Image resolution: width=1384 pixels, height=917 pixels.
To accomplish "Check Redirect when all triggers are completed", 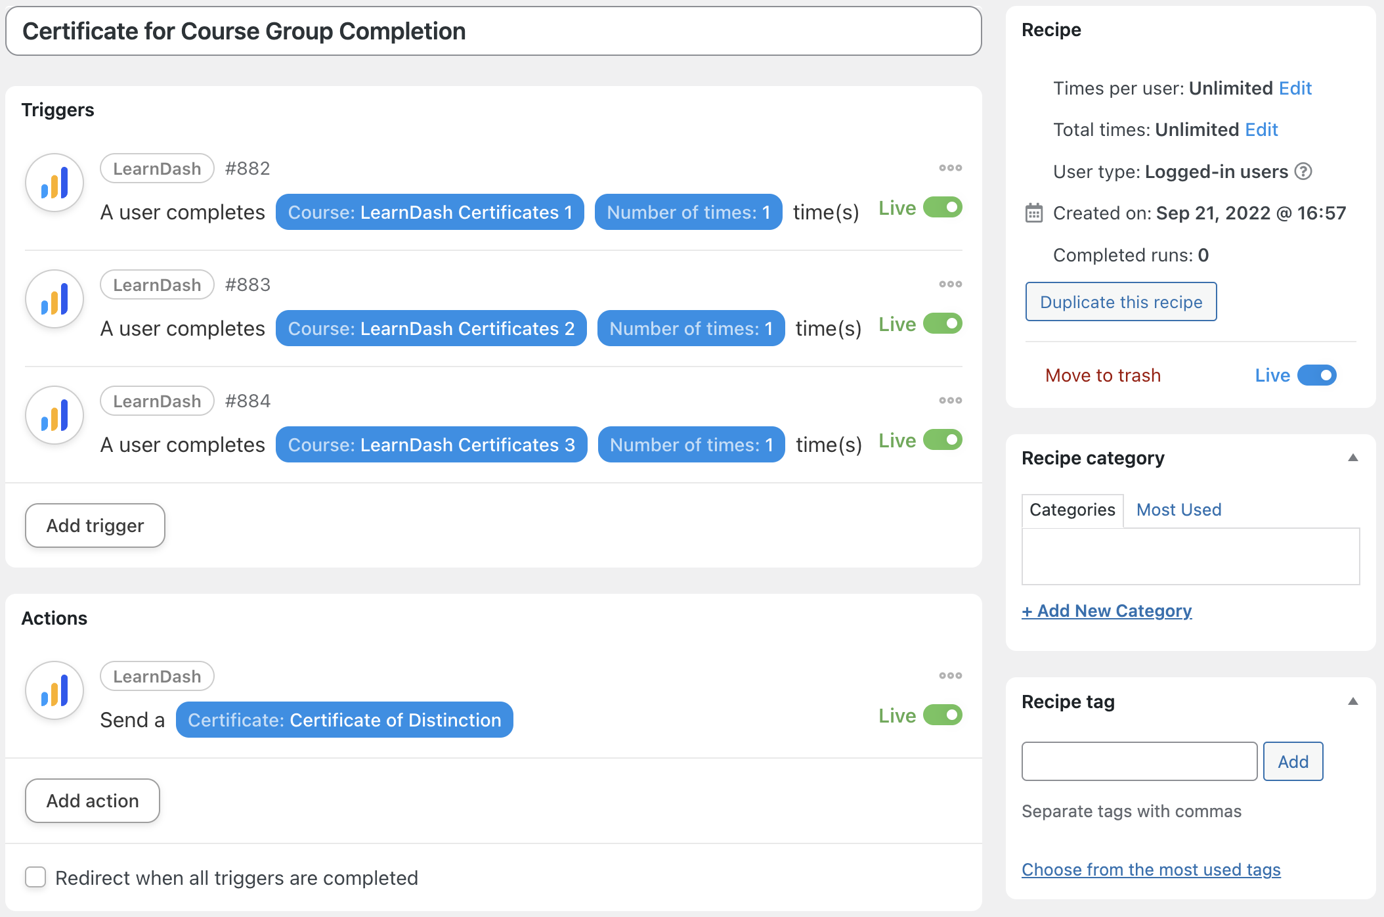I will point(36,878).
